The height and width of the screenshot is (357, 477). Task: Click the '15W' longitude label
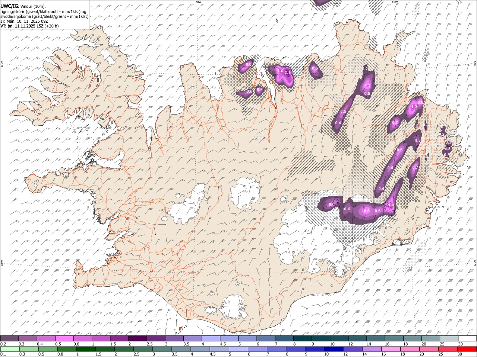coord(395,2)
